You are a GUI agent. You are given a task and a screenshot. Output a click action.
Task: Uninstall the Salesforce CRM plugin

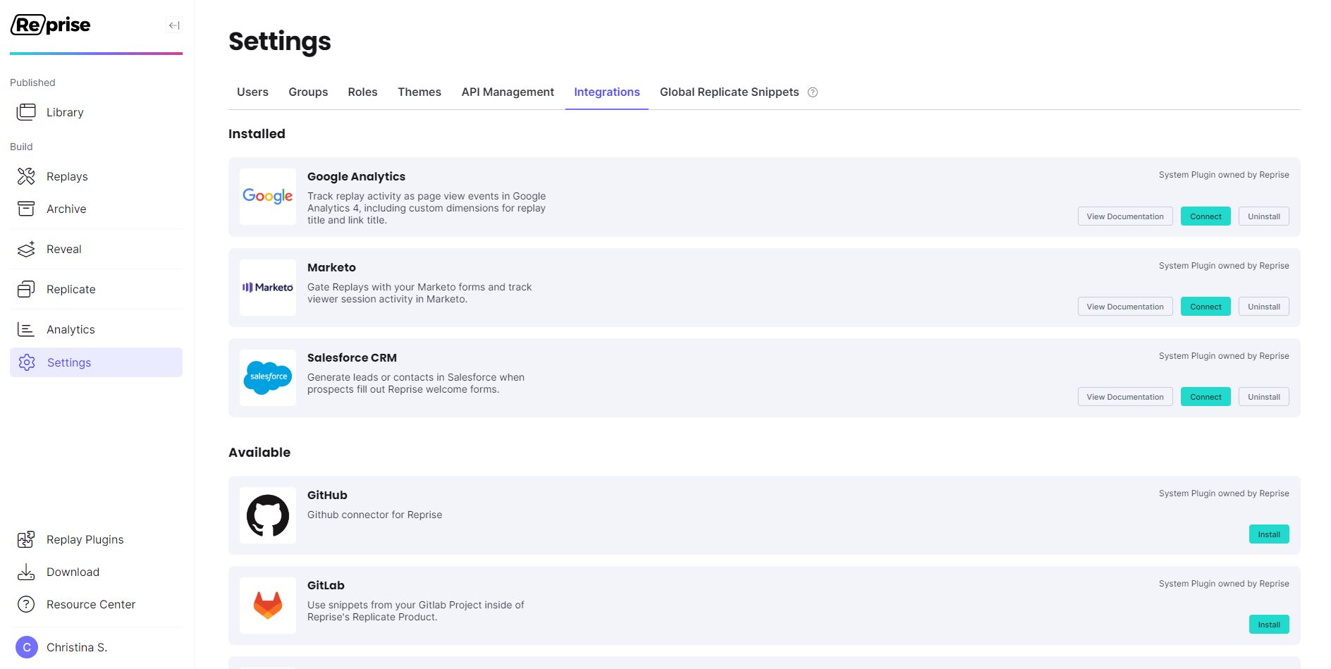click(x=1264, y=397)
